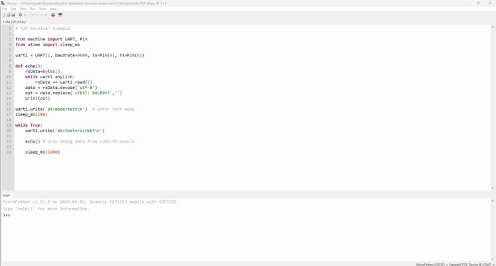Click the Shell scrollbar down arrow
Viewport: 496px width, 266px height.
(493, 259)
